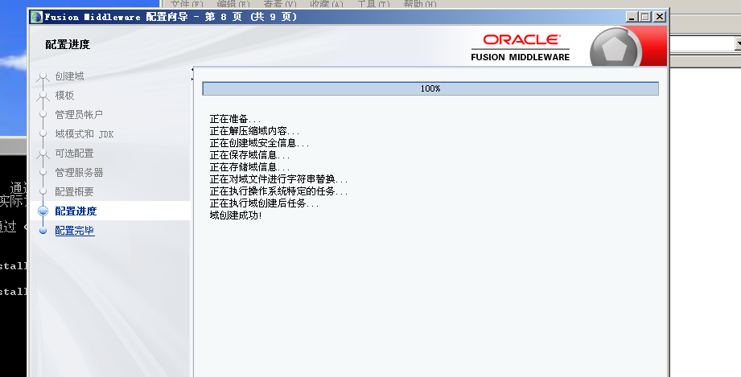Click the 100% progress bar
Image resolution: width=741 pixels, height=377 pixels.
point(430,88)
